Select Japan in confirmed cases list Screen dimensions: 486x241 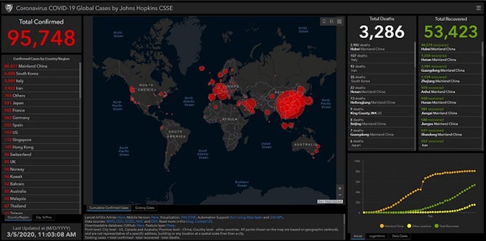click(41, 103)
